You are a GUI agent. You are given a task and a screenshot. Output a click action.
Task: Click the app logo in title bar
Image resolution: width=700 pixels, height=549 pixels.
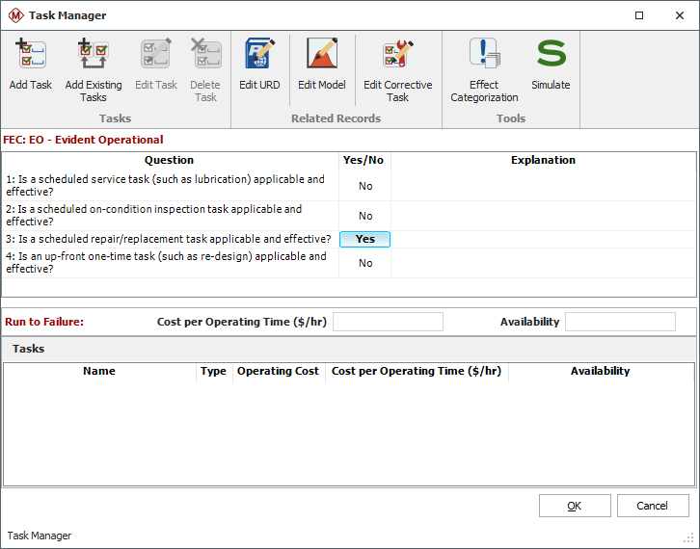point(15,15)
